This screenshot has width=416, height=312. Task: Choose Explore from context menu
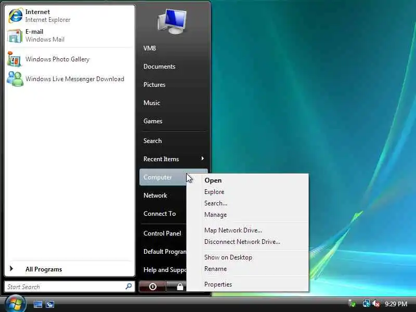(x=248, y=192)
